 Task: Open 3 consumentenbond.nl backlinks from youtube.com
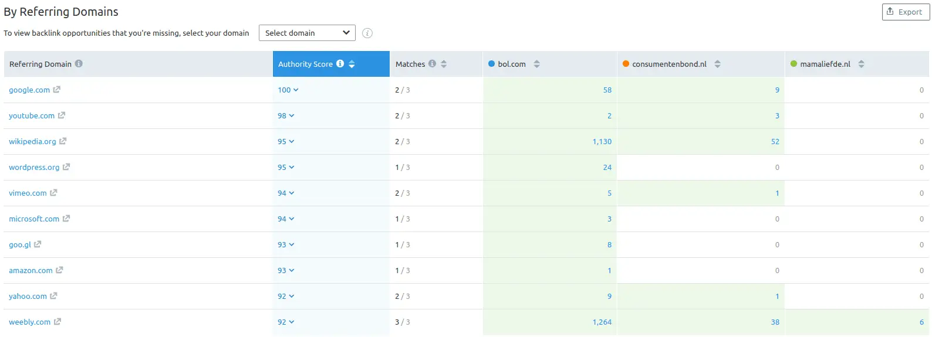point(777,115)
